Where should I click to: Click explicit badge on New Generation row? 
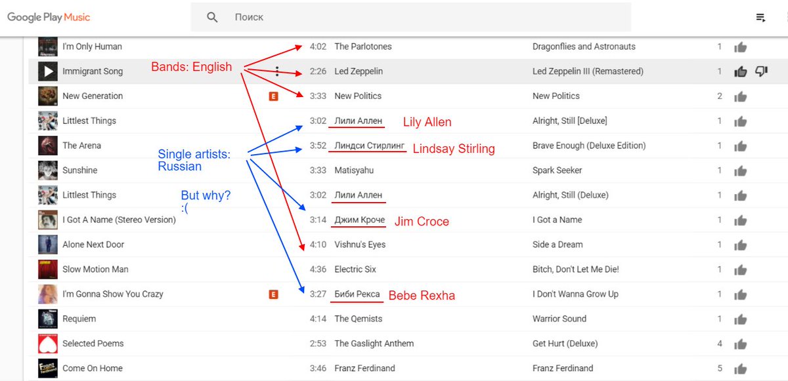[274, 96]
